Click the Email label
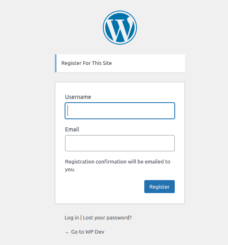228x245 pixels. tap(72, 129)
